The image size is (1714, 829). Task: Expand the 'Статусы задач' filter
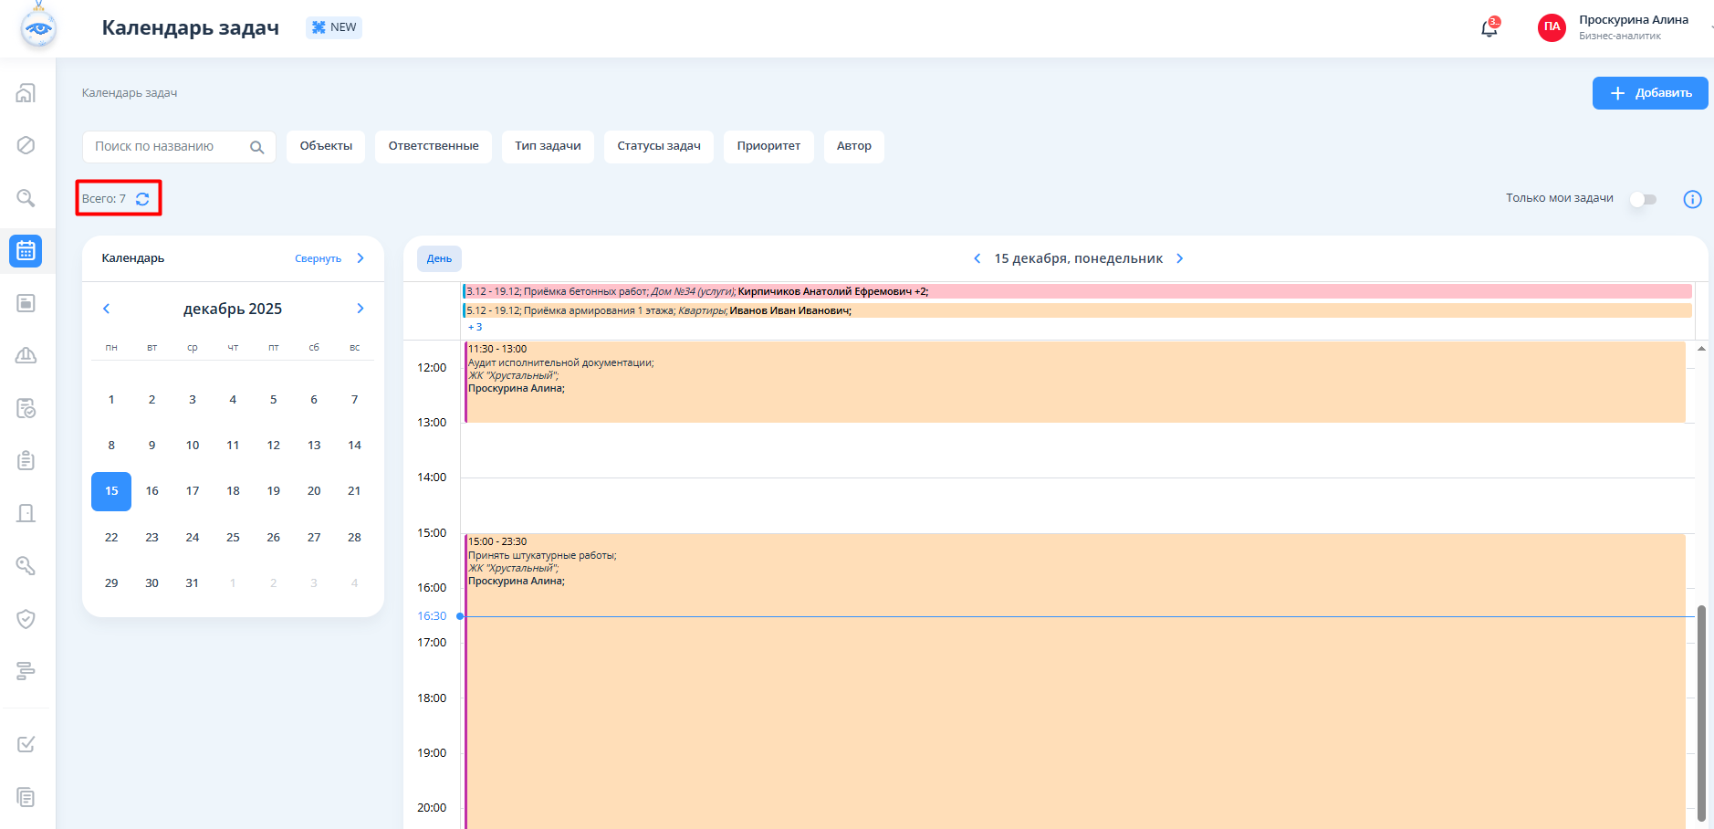pyautogui.click(x=658, y=146)
